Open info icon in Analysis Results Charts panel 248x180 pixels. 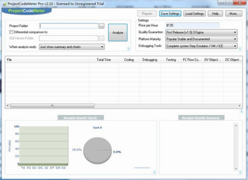coord(154,172)
